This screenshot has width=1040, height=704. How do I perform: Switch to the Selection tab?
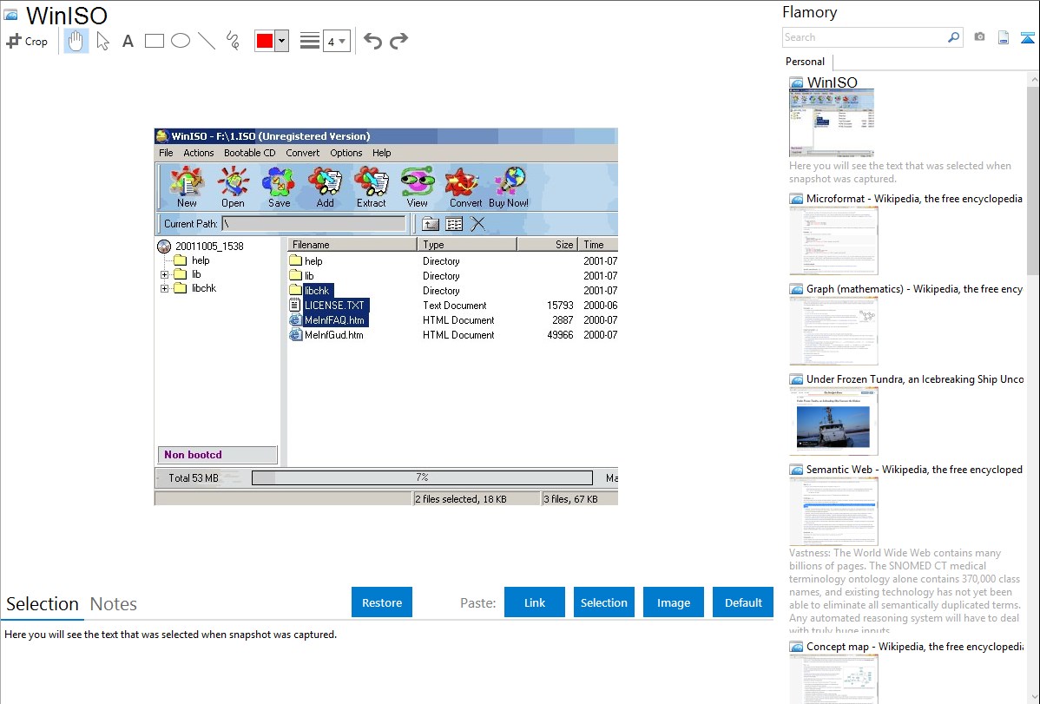point(43,604)
